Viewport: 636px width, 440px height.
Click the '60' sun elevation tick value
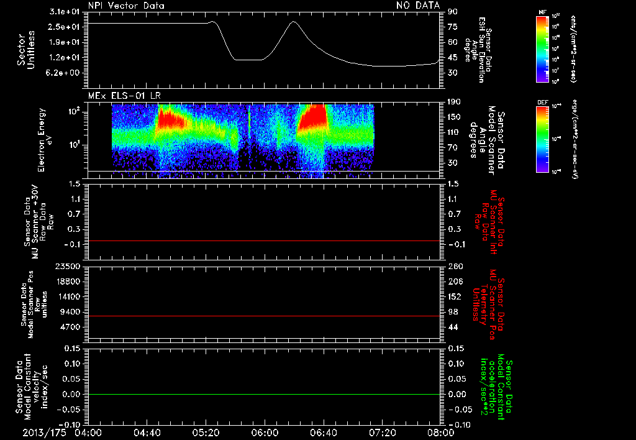coord(453,42)
